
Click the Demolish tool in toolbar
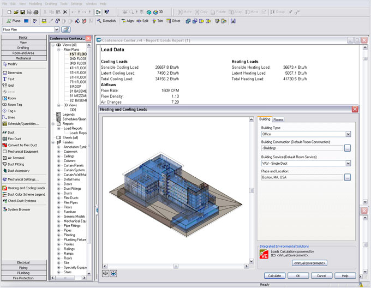coord(106,21)
